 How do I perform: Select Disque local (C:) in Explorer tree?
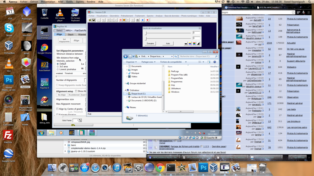pos(138,94)
